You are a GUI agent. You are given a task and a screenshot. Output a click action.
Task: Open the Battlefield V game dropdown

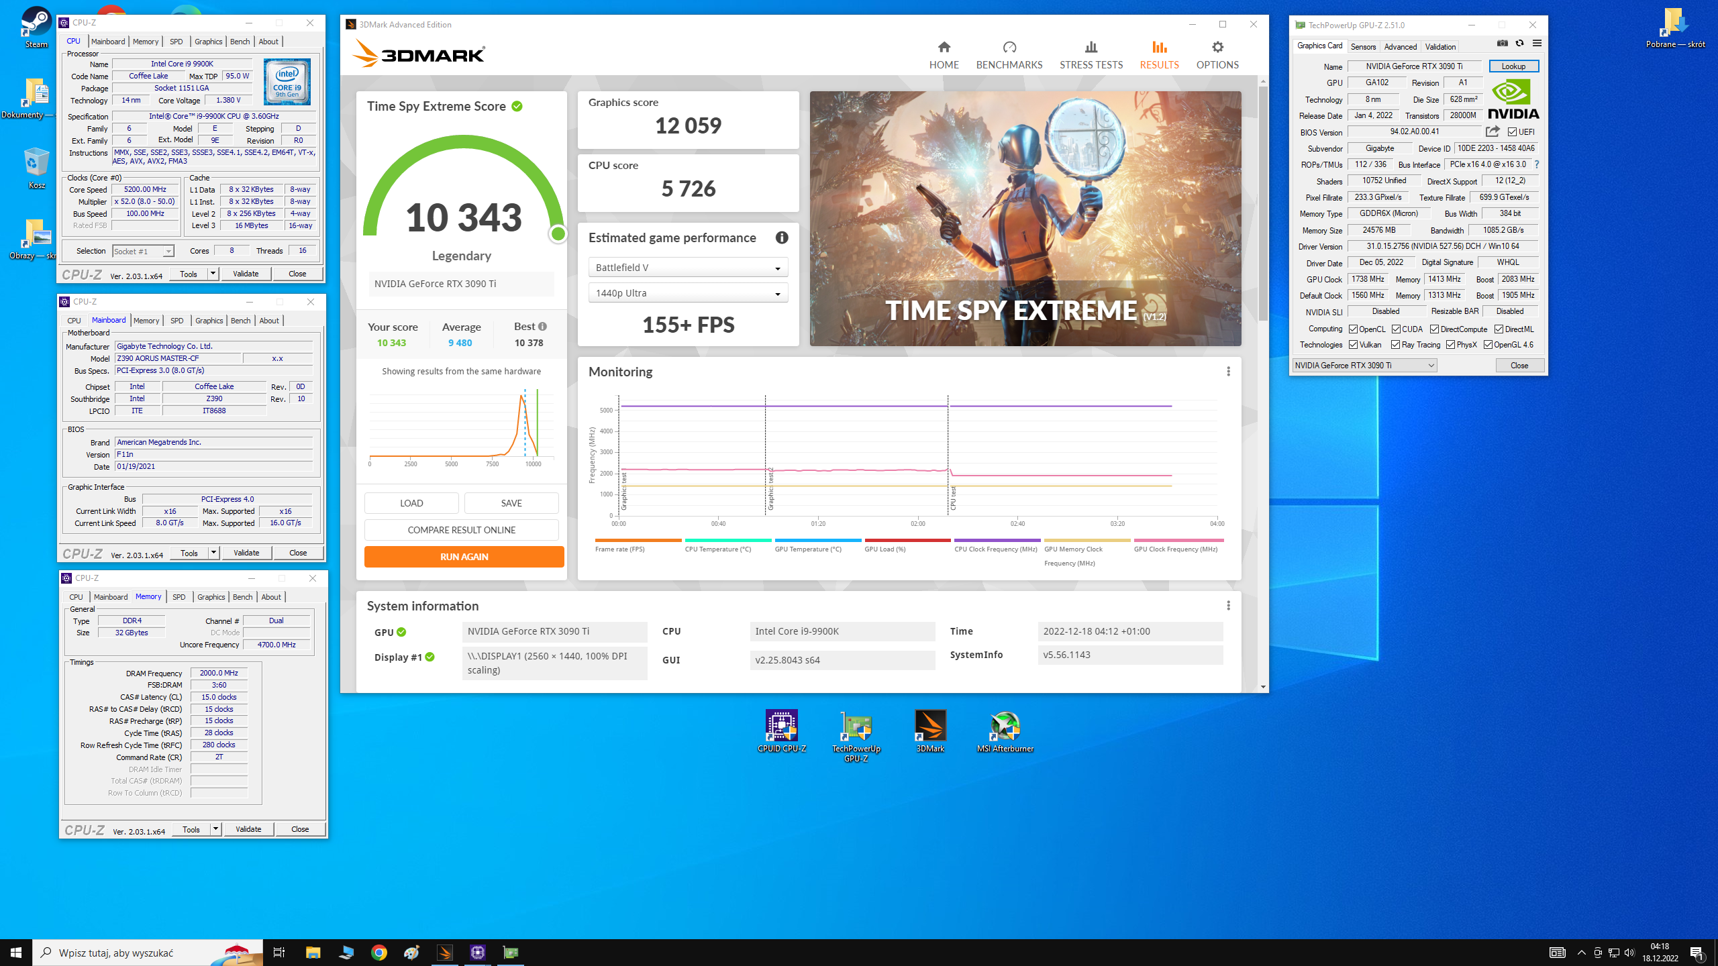[688, 268]
